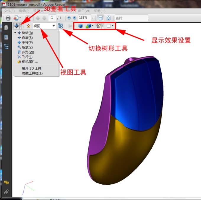Click 隐藏工具栏(T) to hide toolbar
This screenshot has width=201, height=200.
[x=32, y=73]
